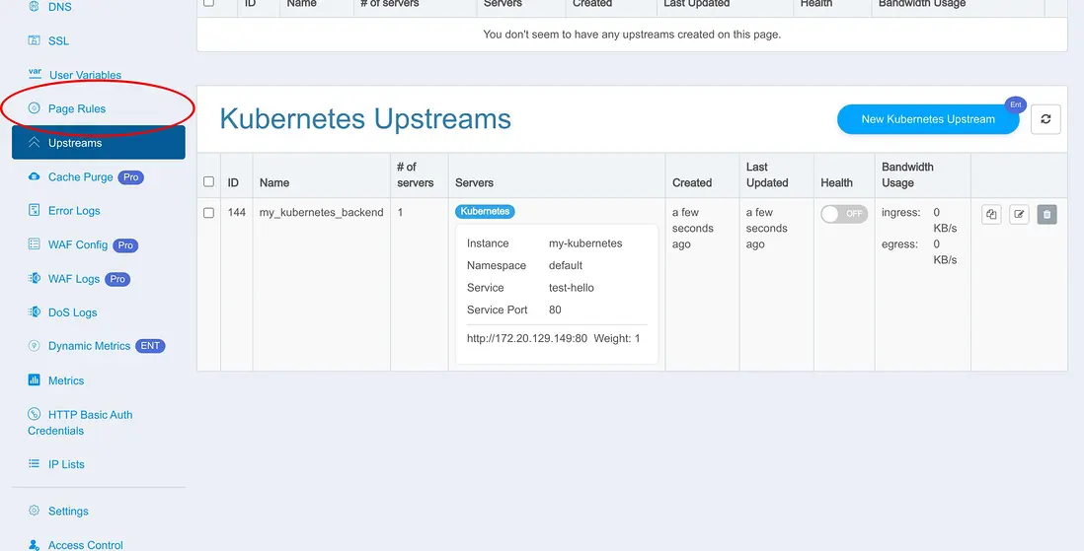The width and height of the screenshot is (1084, 551).
Task: Click the Service Port value 80
Action: [x=555, y=310]
